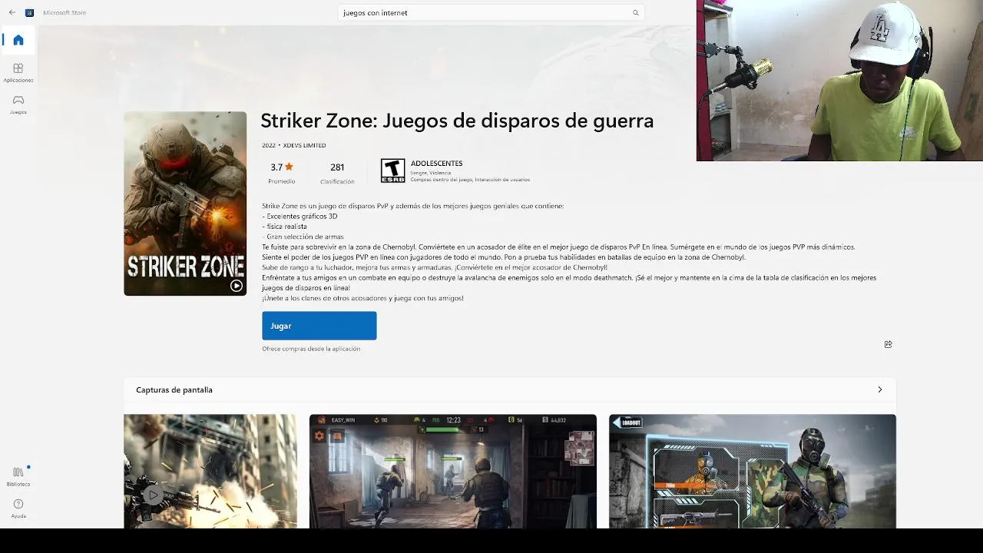Viewport: 983px width, 553px height.
Task: Expand Capturas de pantalla with the chevron
Action: 880,389
